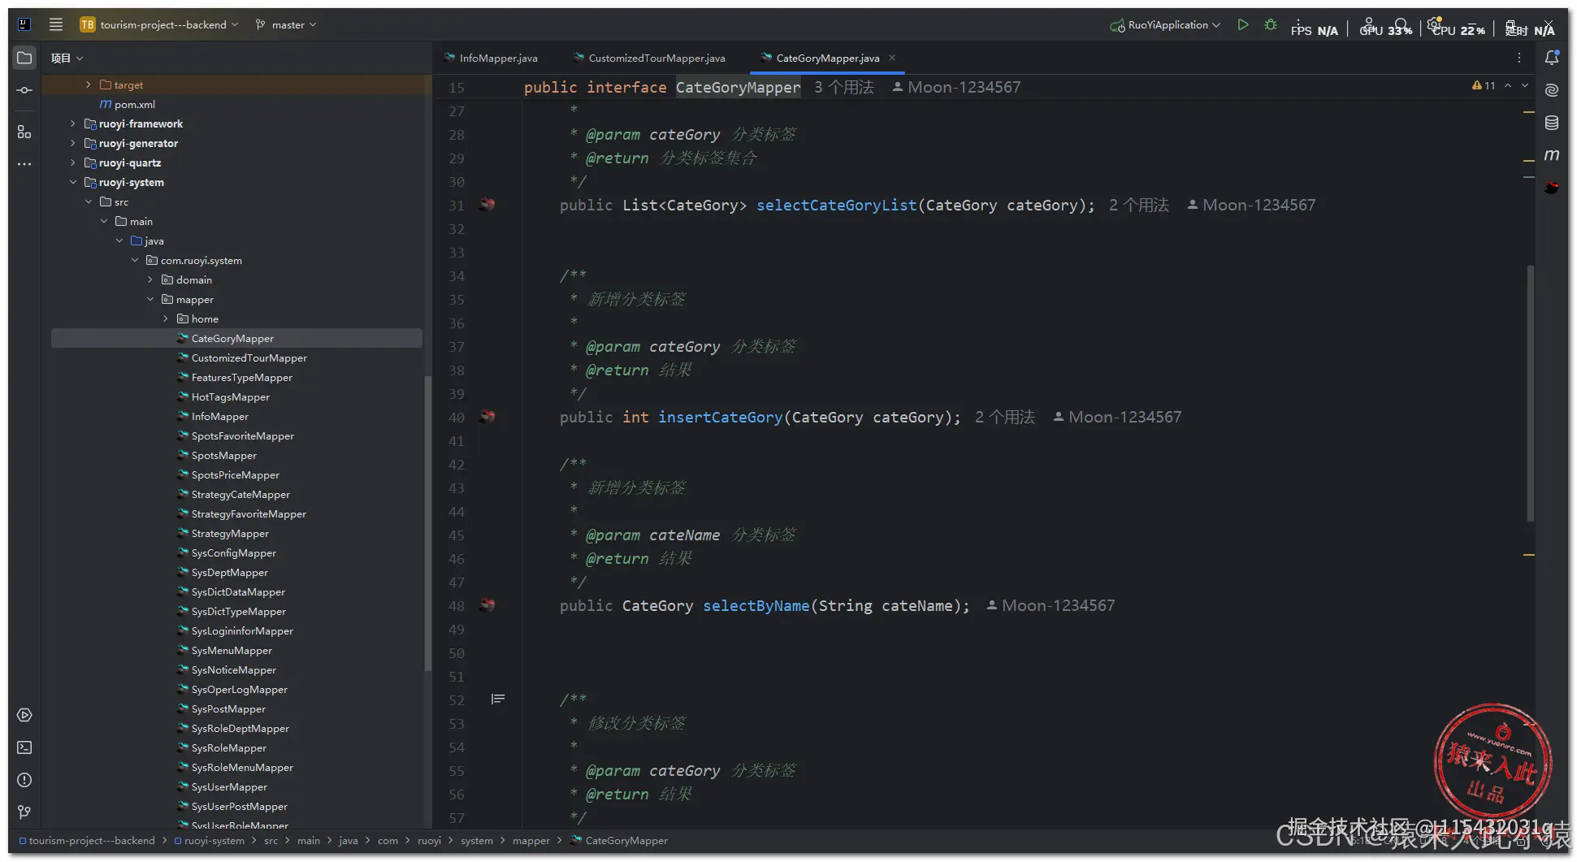The height and width of the screenshot is (862, 1577).
Task: Open the Database tool window
Action: (x=1551, y=123)
